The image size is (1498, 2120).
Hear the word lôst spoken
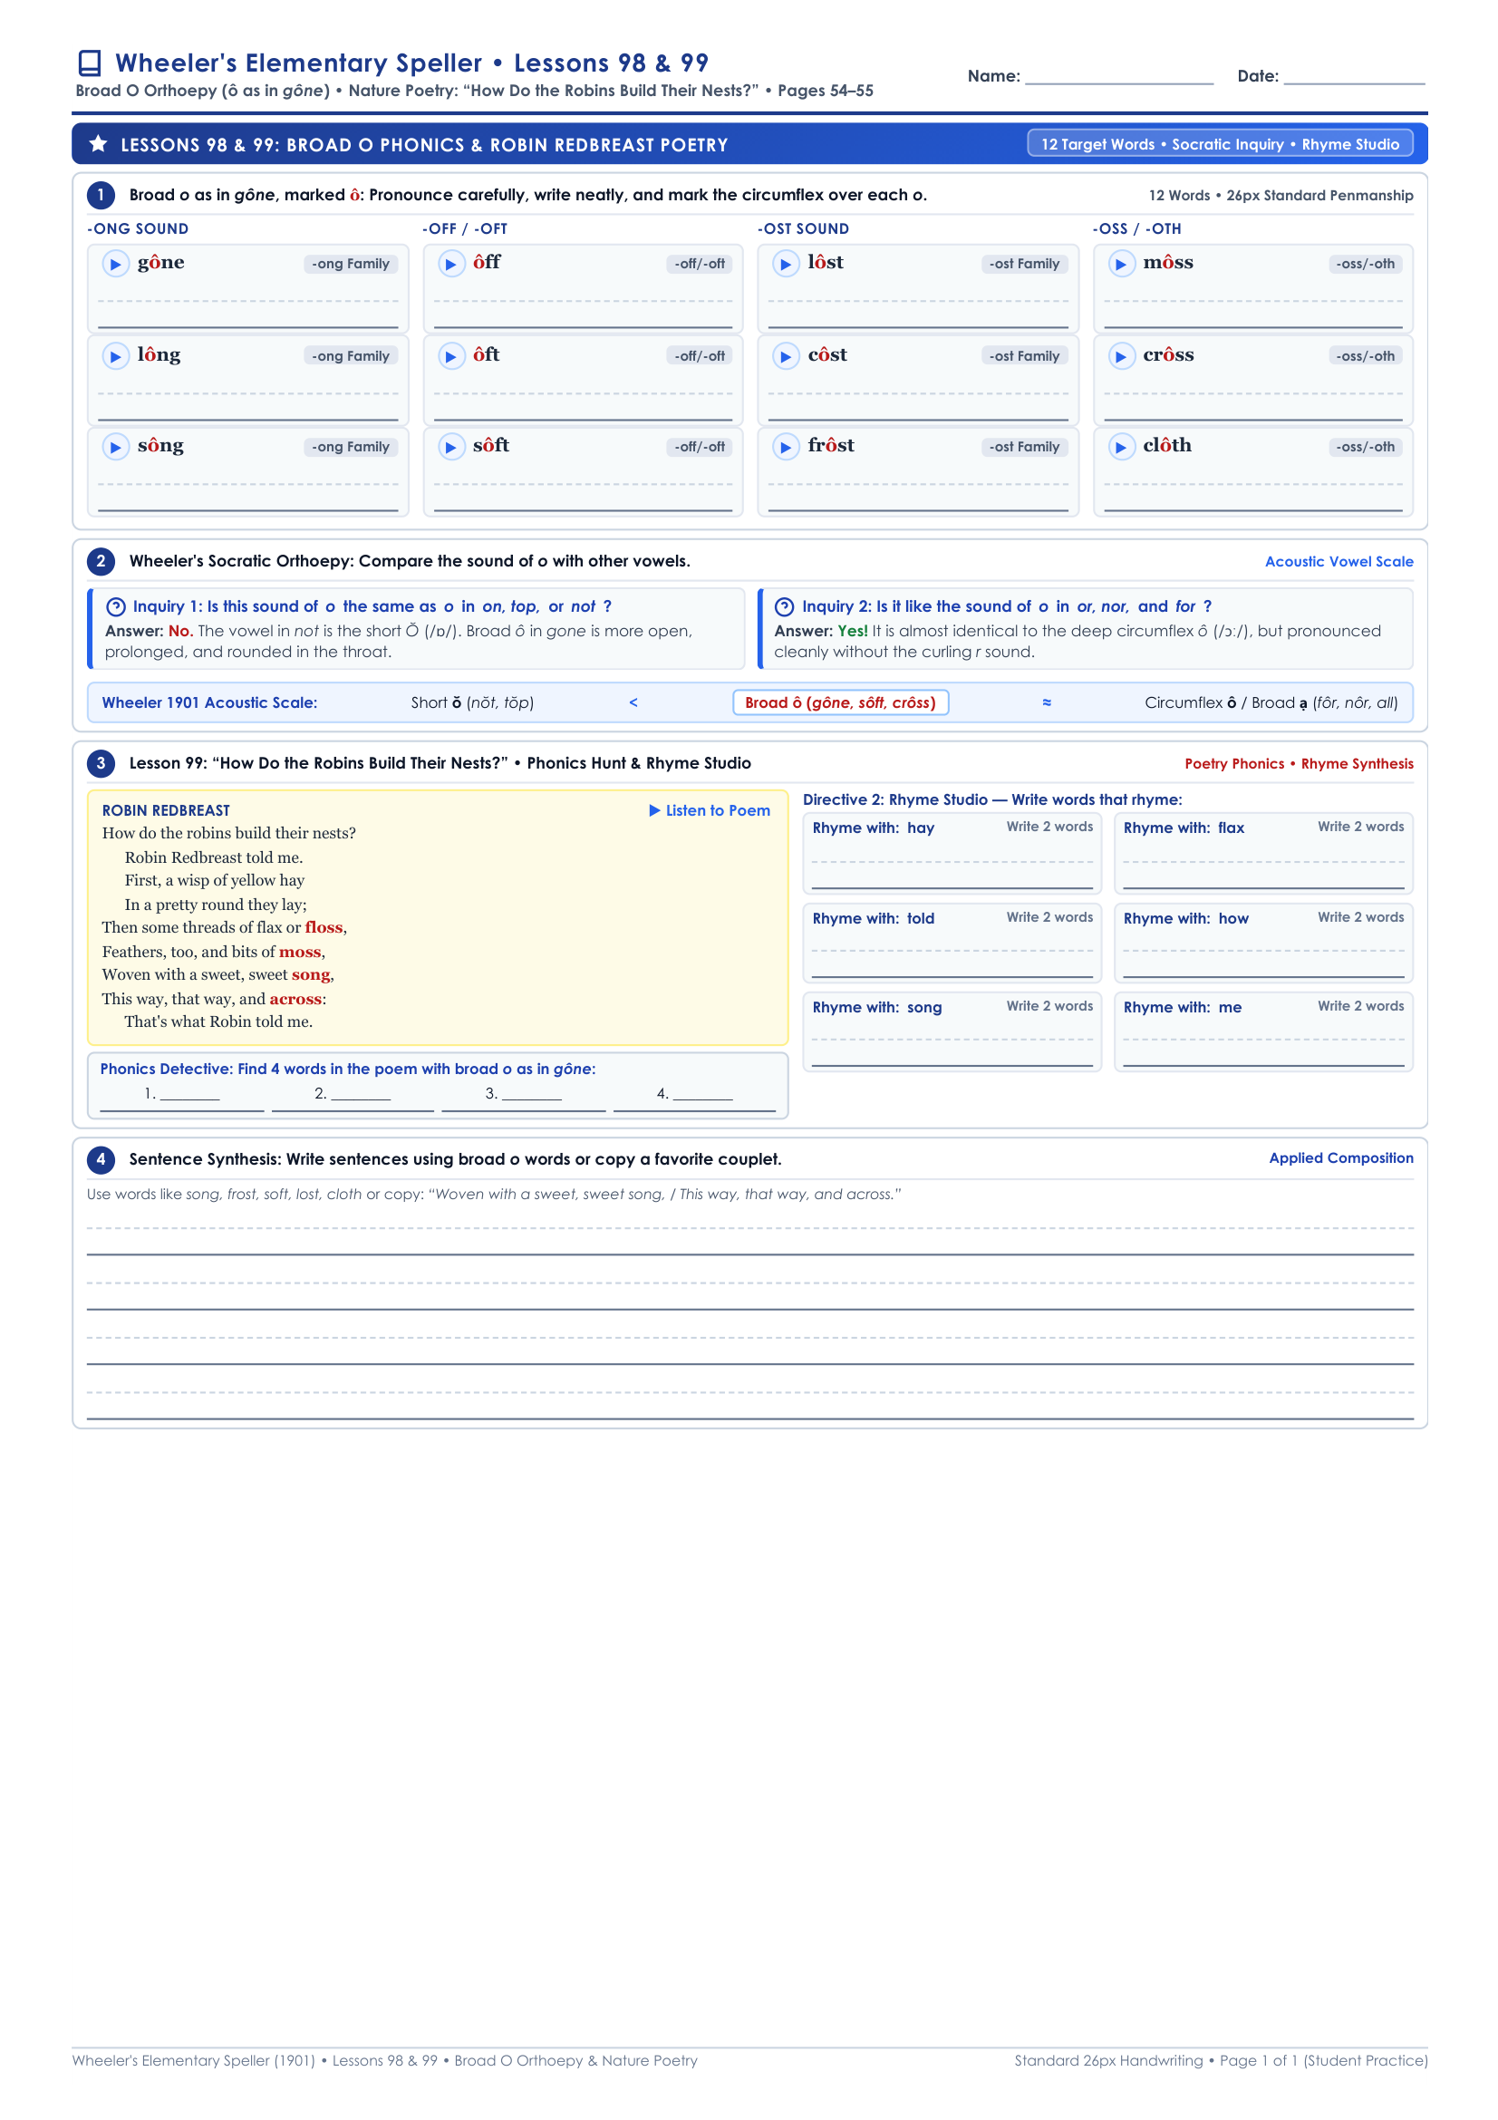(786, 264)
